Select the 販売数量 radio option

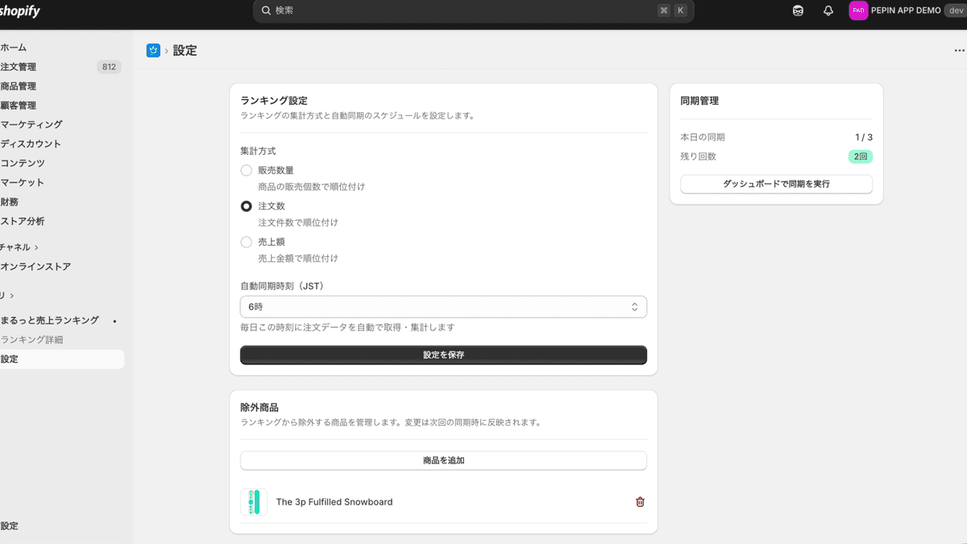coord(247,170)
